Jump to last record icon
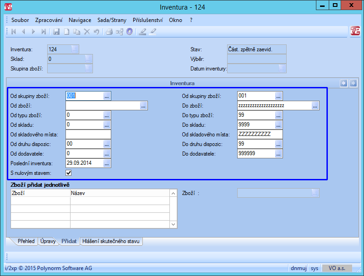 coord(43,32)
